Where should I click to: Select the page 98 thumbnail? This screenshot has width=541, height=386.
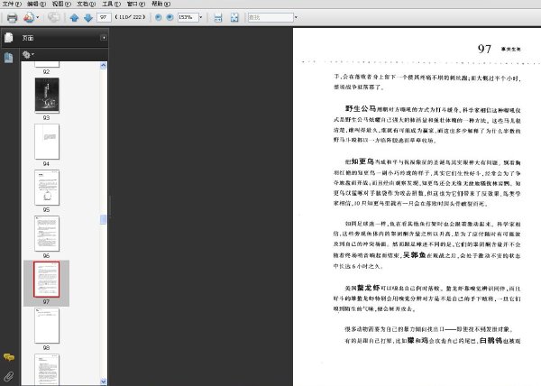(x=47, y=326)
